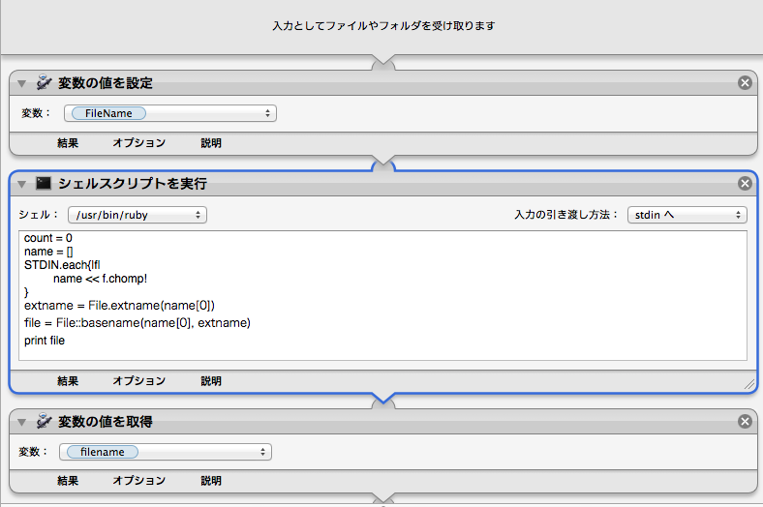Click the terminal icon of シェルスクリプトを実行
This screenshot has height=507, width=763.
click(x=44, y=183)
